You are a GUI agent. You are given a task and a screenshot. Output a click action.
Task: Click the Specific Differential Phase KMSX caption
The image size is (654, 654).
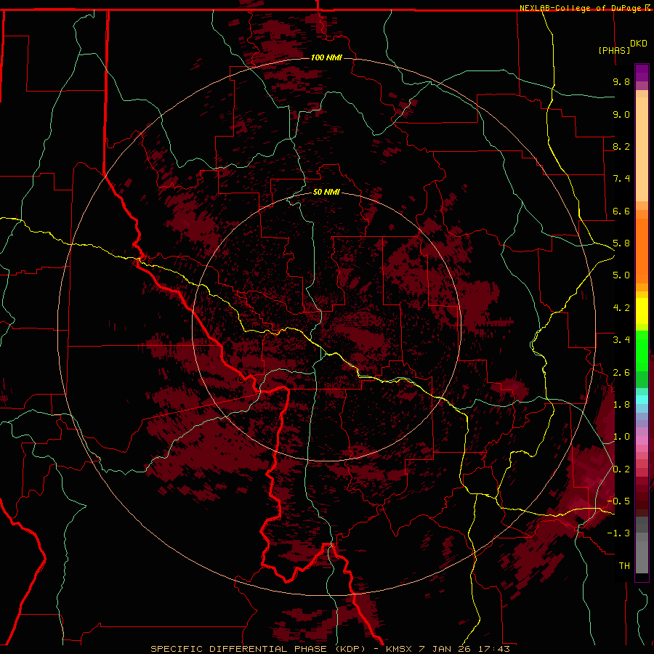(331, 649)
